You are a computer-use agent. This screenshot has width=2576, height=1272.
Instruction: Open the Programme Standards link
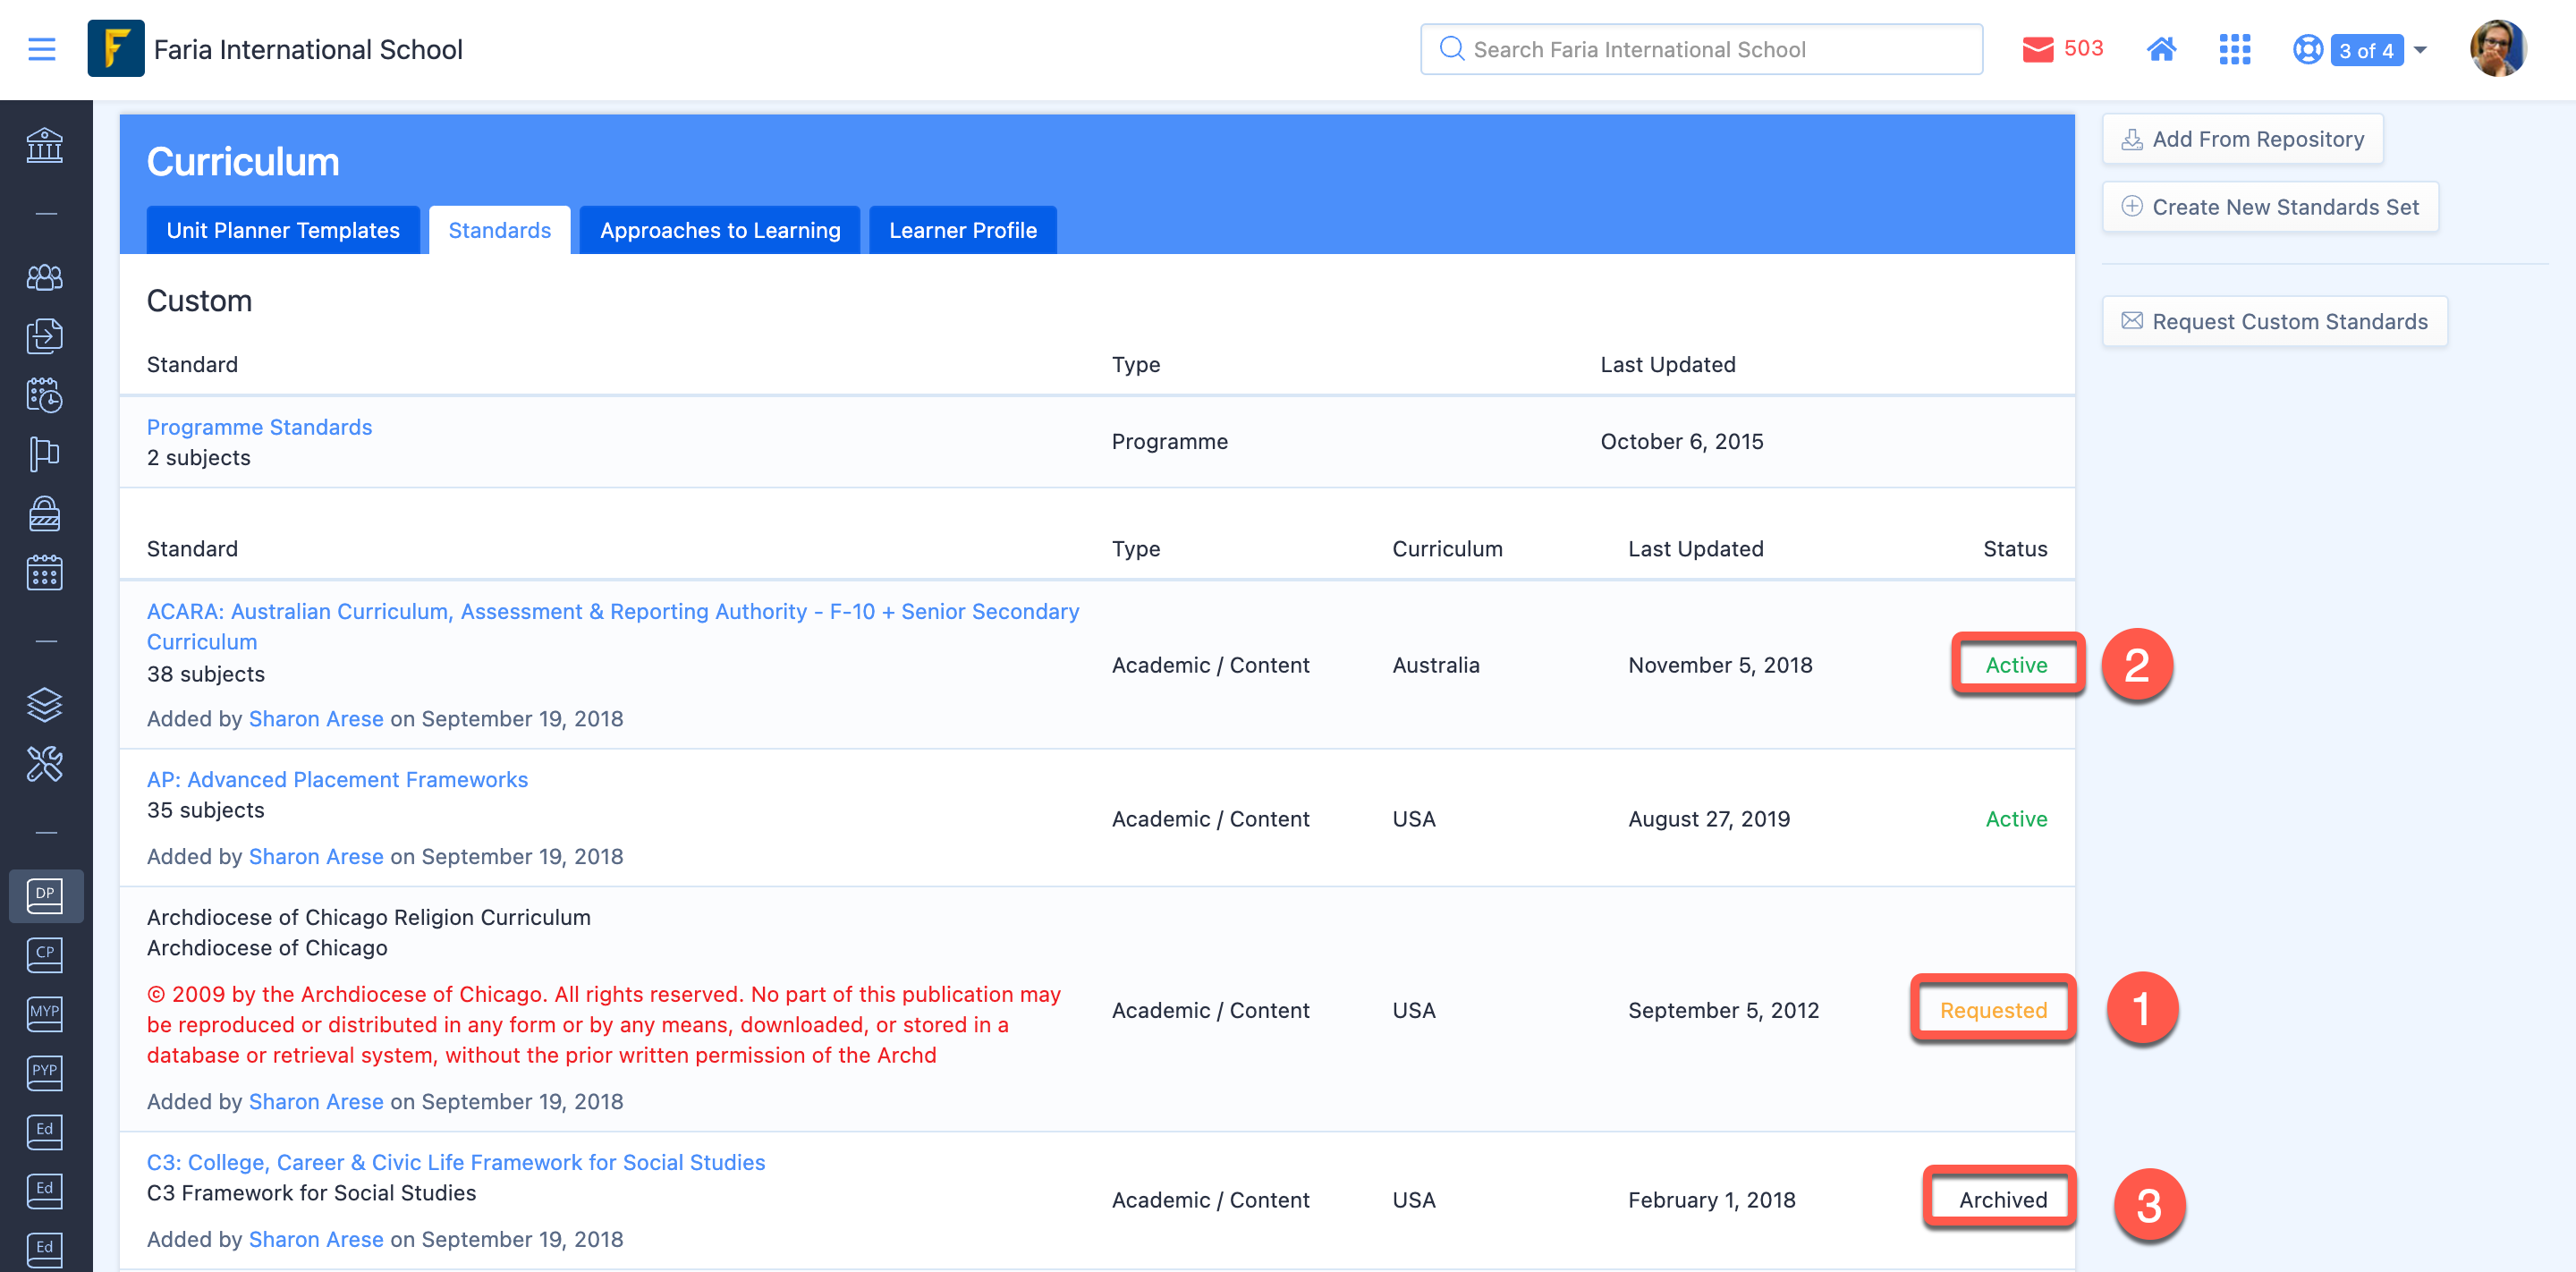(259, 427)
